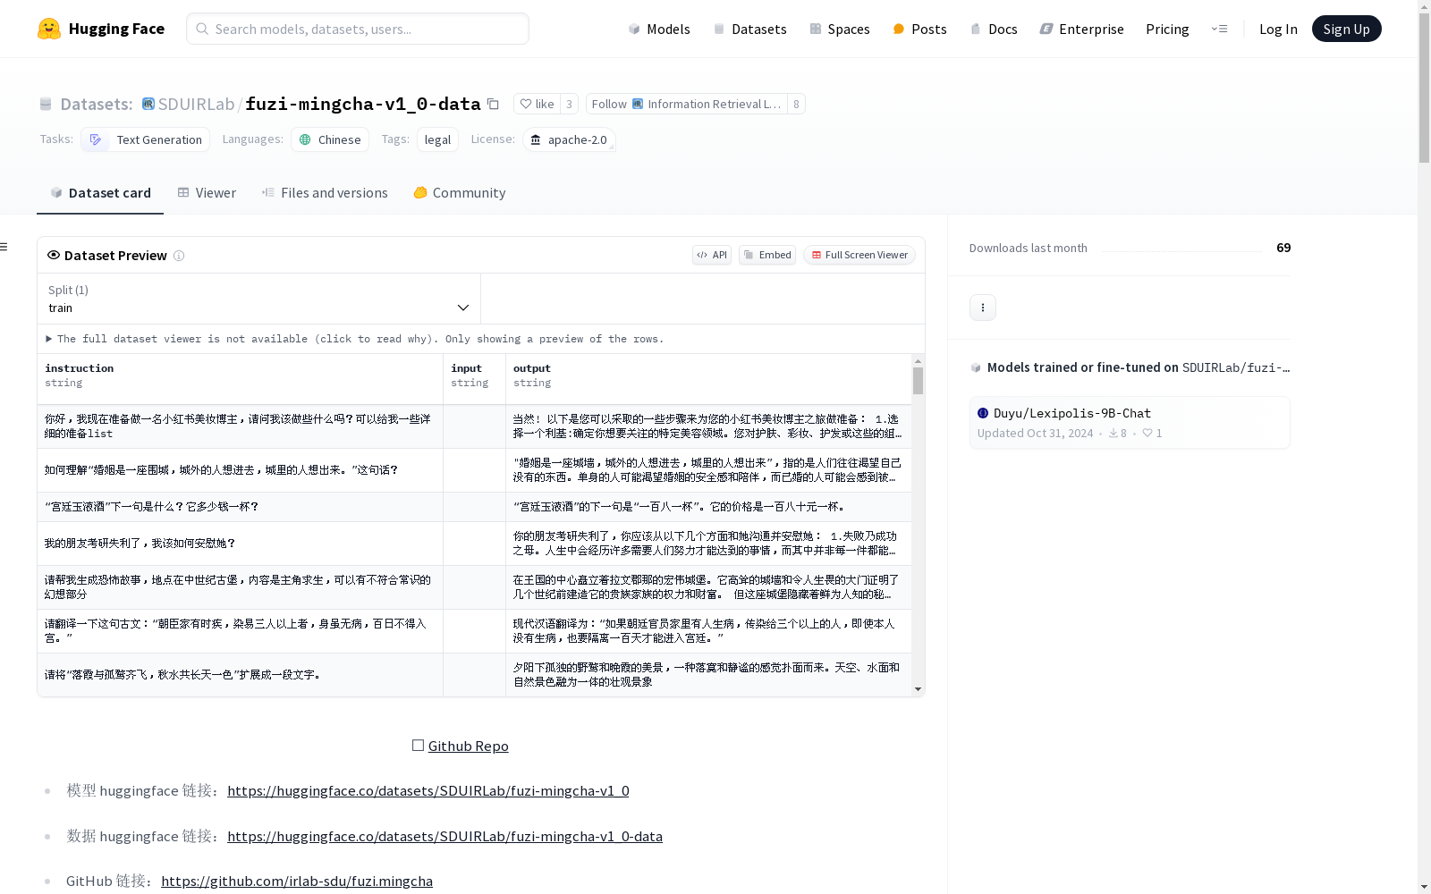The image size is (1431, 894).
Task: Switch to the Files and versions tab
Action: pyautogui.click(x=325, y=193)
